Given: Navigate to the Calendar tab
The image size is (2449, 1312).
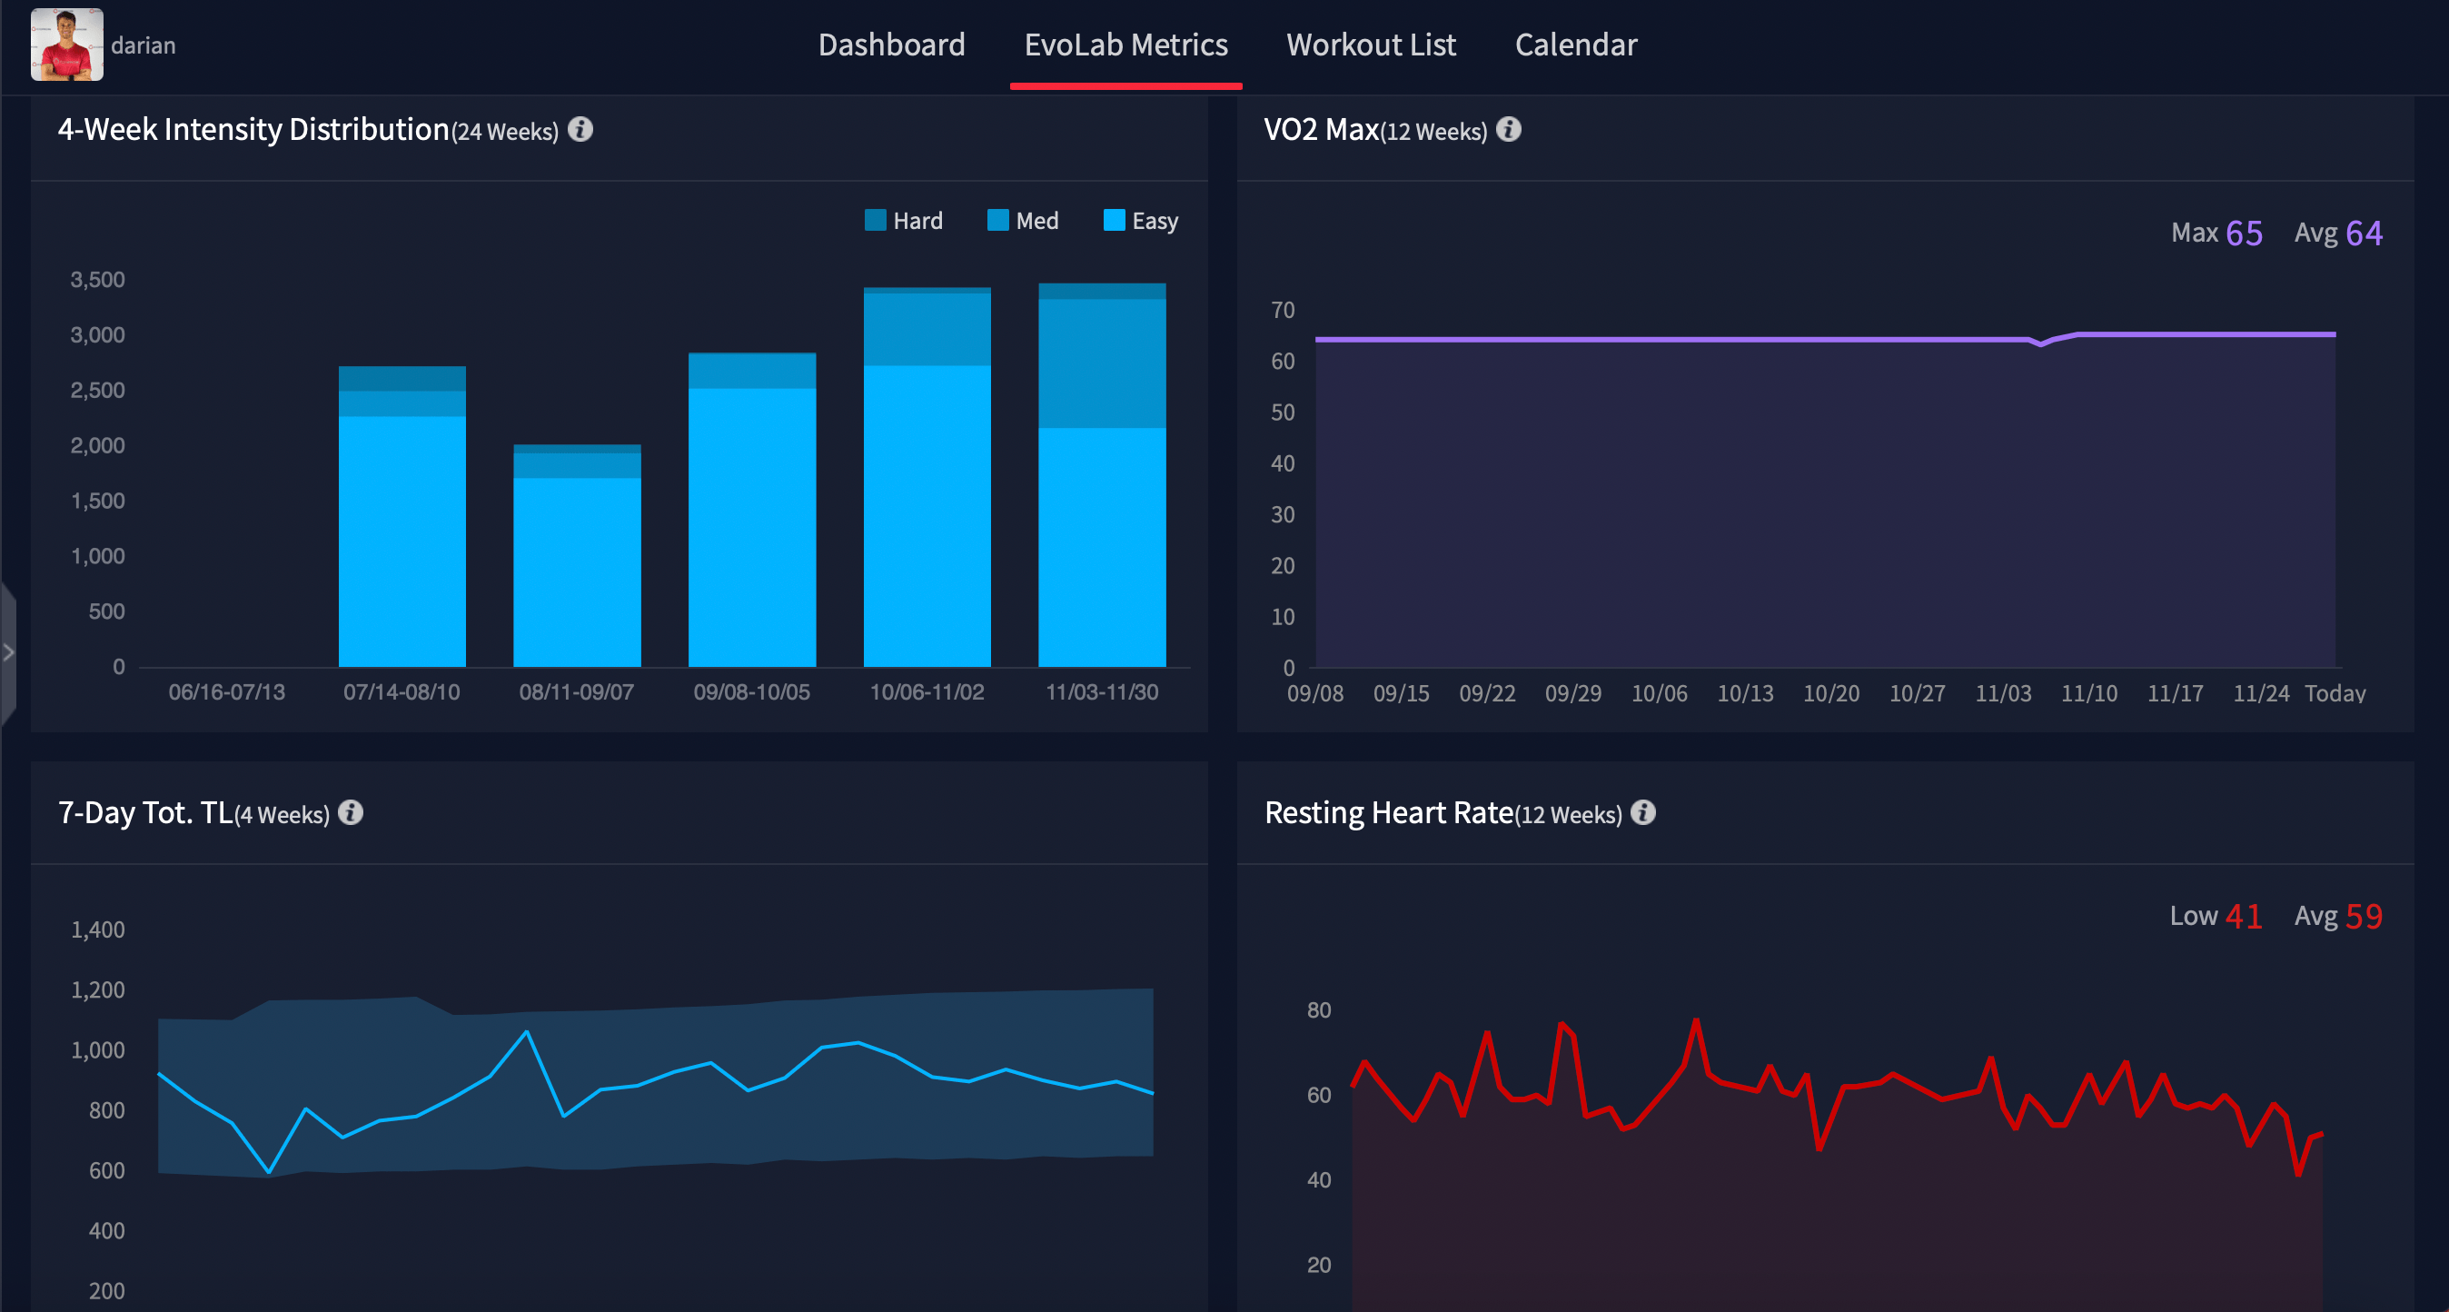Looking at the screenshot, I should coord(1575,45).
